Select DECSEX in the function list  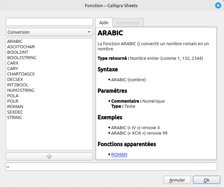click(x=49, y=79)
